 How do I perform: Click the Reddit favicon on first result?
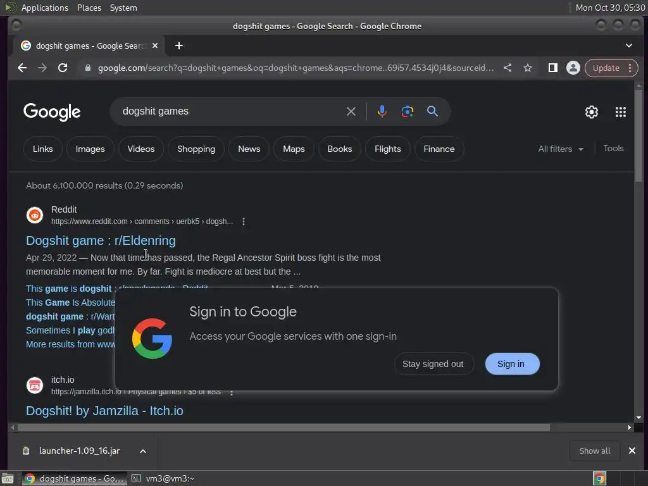click(x=35, y=215)
